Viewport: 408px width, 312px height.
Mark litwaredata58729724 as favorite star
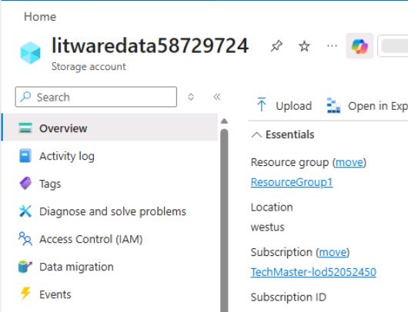[x=304, y=46]
